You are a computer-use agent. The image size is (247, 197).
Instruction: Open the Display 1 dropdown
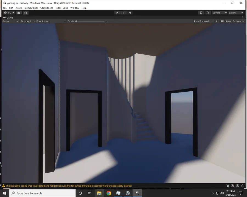point(28,21)
